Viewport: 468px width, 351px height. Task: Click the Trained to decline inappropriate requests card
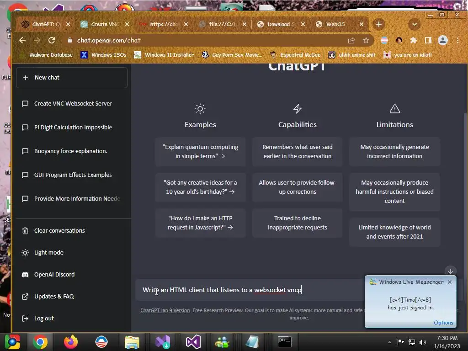click(297, 223)
